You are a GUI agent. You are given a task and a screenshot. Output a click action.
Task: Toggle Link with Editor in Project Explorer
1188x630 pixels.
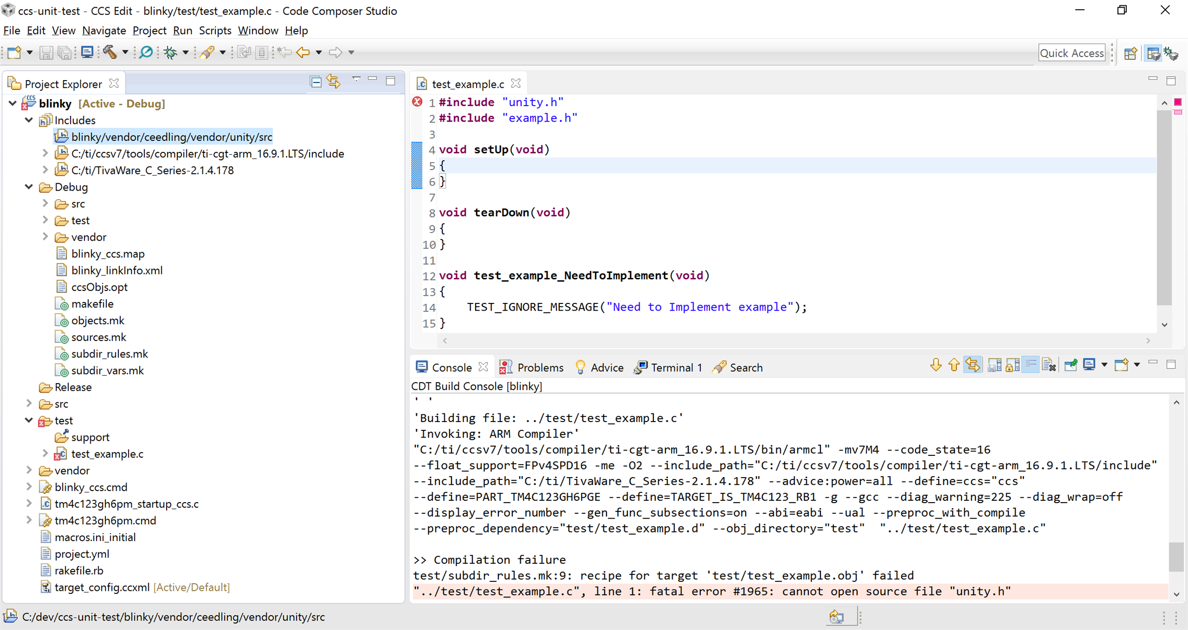pos(334,82)
